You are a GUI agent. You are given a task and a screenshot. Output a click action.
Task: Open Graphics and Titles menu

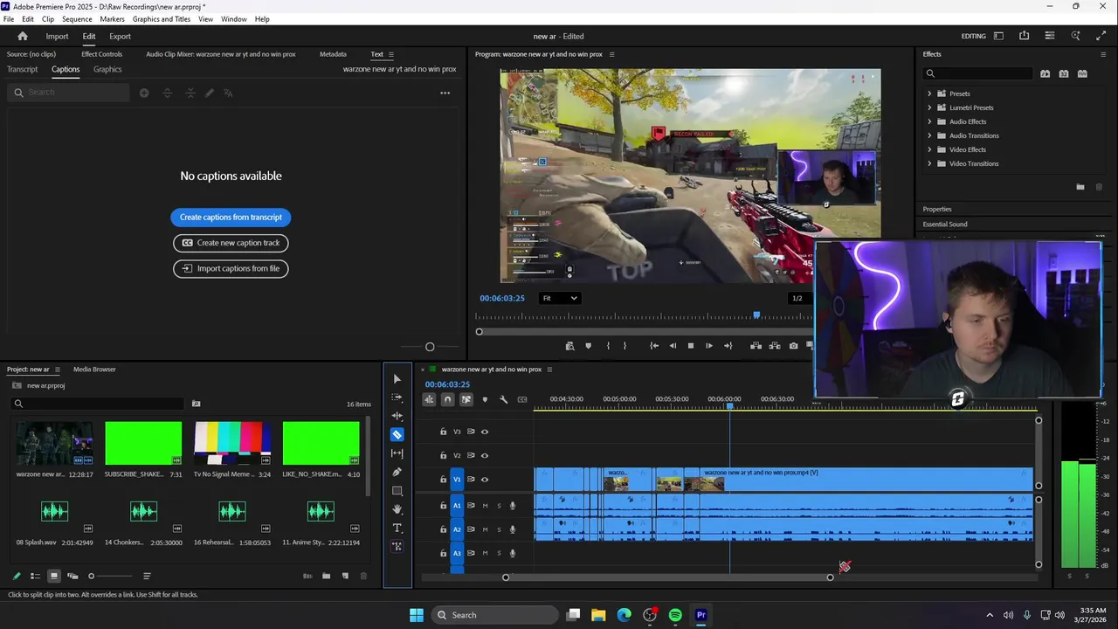162,19
